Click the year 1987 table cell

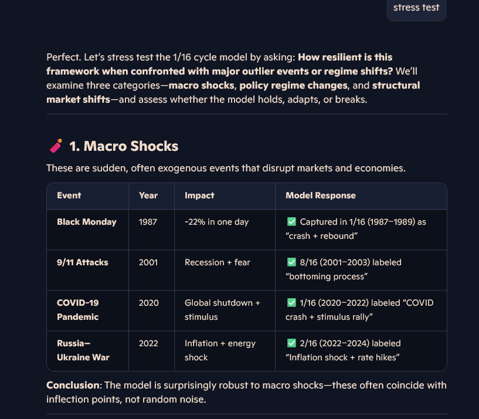point(148,222)
